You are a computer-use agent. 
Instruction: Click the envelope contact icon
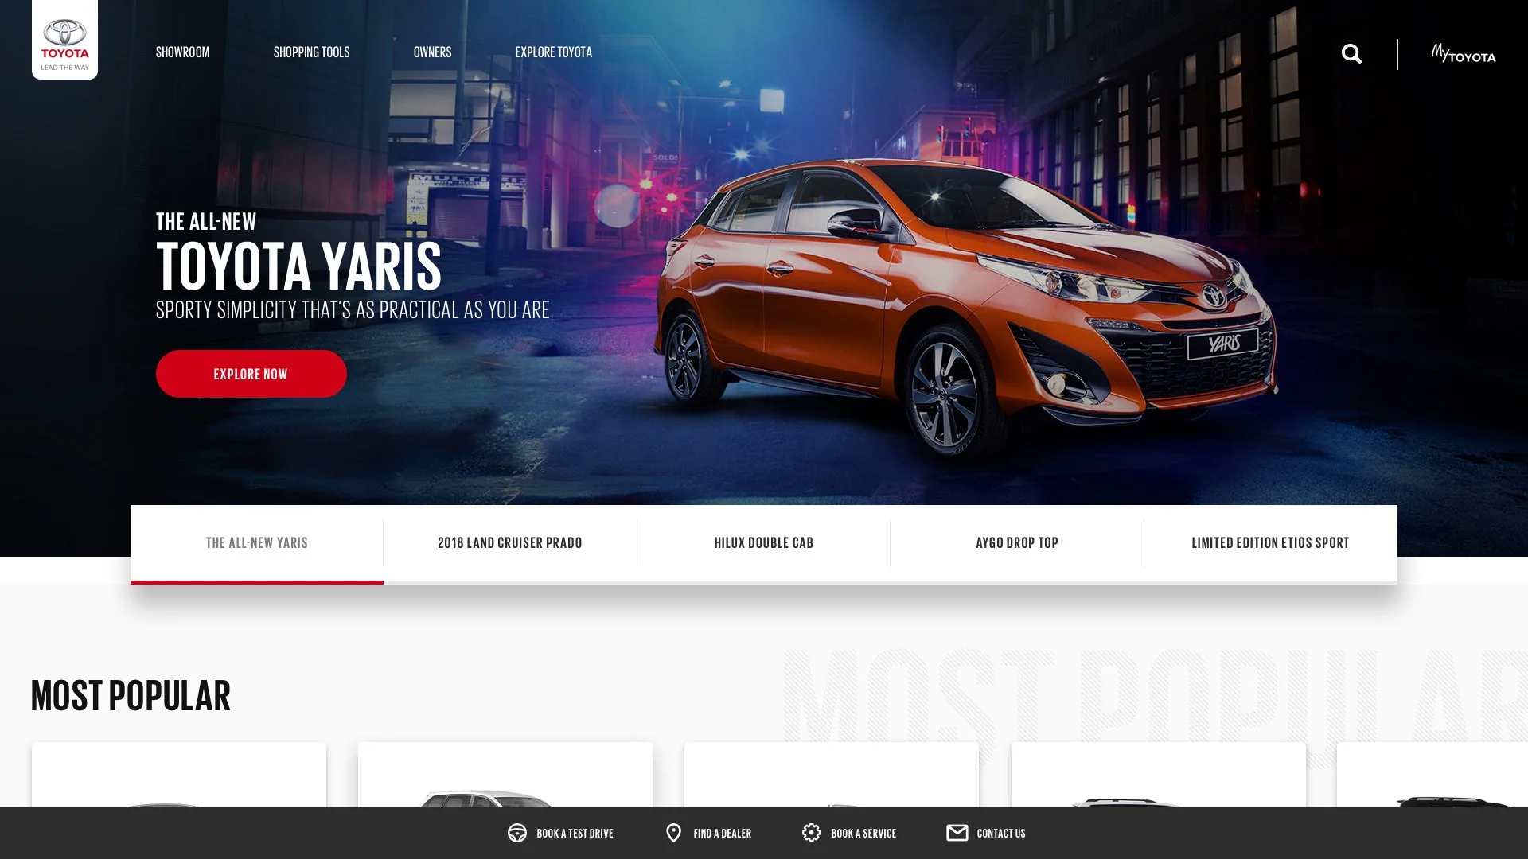click(x=957, y=833)
